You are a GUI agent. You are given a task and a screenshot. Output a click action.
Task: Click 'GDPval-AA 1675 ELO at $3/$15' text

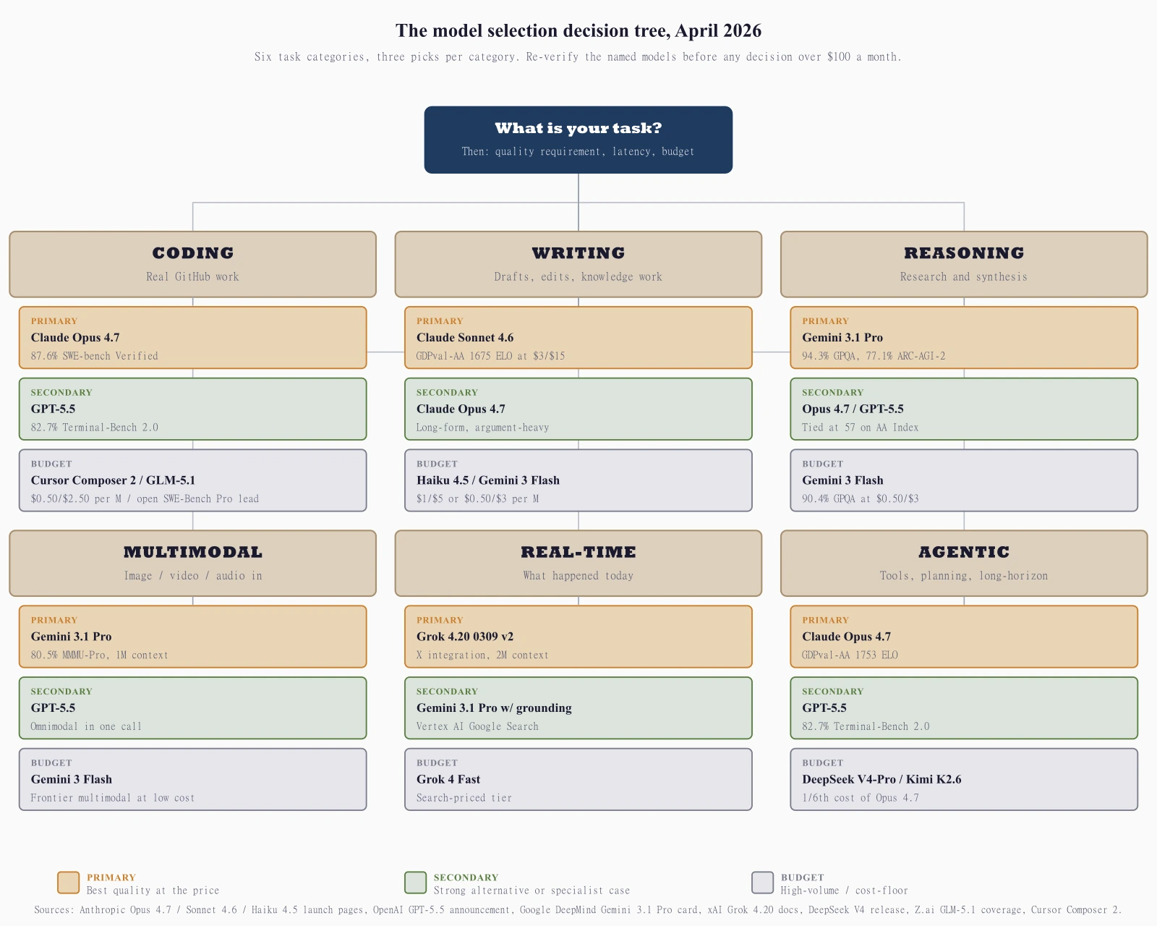(491, 356)
